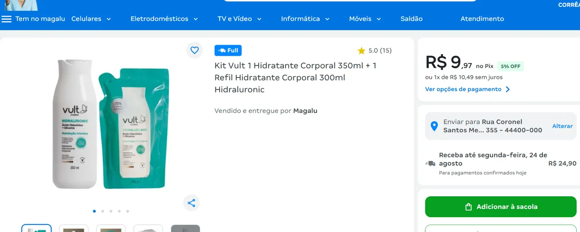
Task: Expand the Informática dropdown chevron
Action: tap(327, 19)
